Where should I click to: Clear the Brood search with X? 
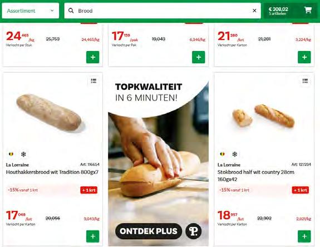click(254, 11)
